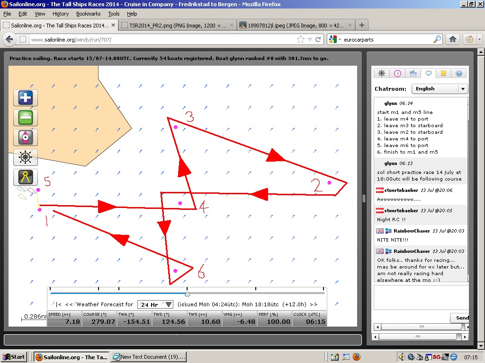The image size is (485, 363).
Task: Open Google search engine selector
Action: [x=335, y=39]
